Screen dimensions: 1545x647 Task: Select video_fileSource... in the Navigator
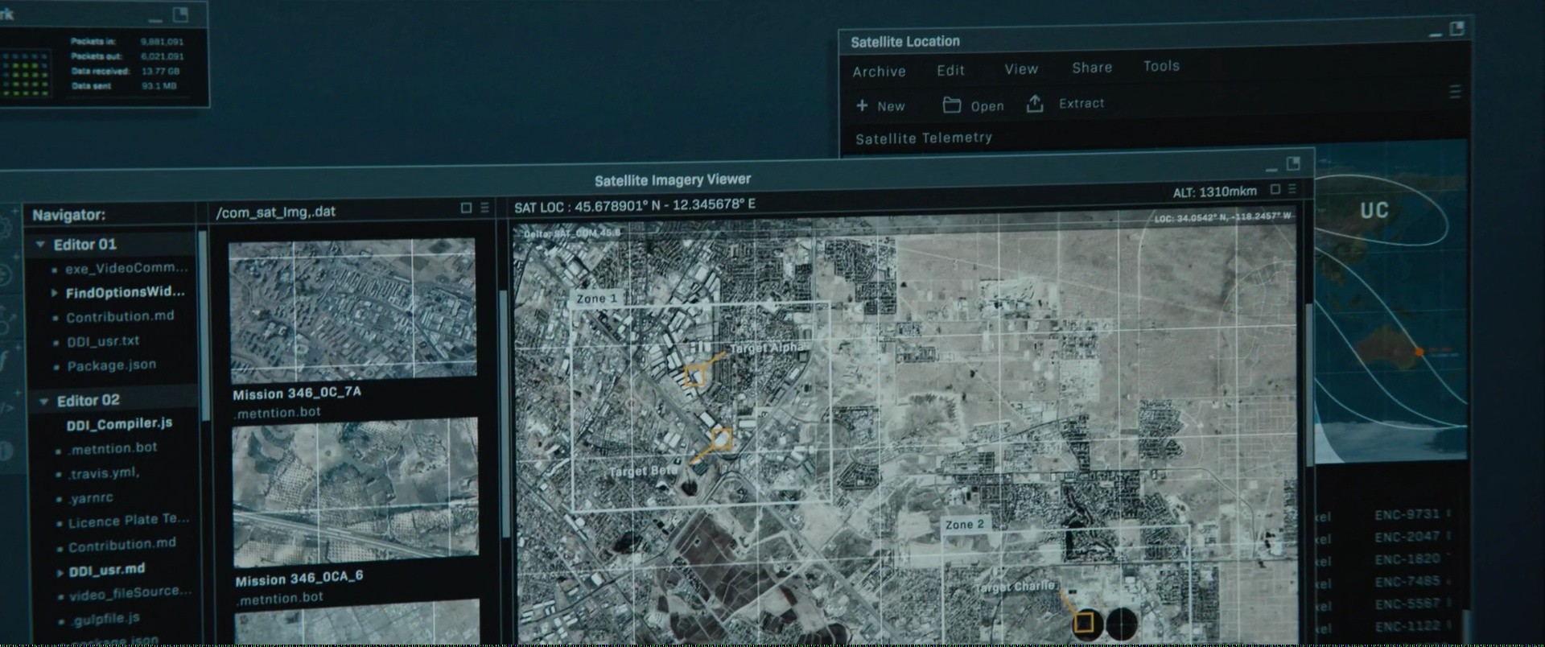coord(130,593)
